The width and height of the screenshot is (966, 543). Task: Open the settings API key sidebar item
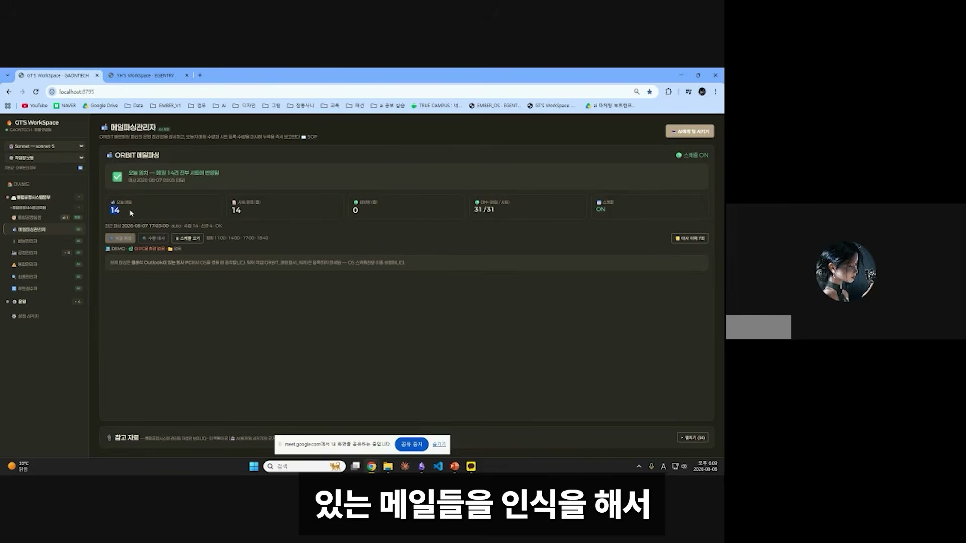25,316
